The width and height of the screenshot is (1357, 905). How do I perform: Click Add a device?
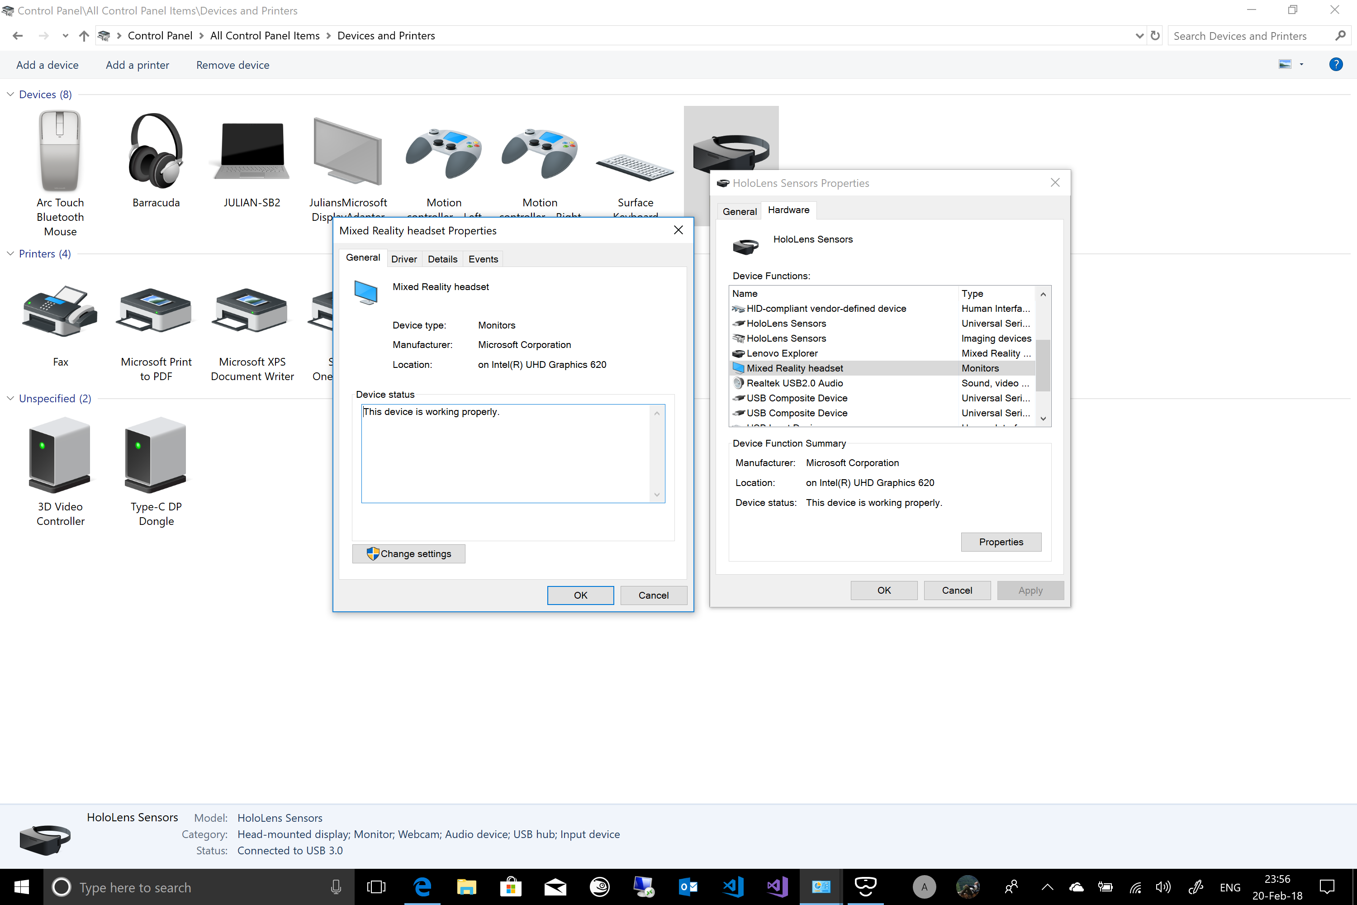[x=47, y=65]
